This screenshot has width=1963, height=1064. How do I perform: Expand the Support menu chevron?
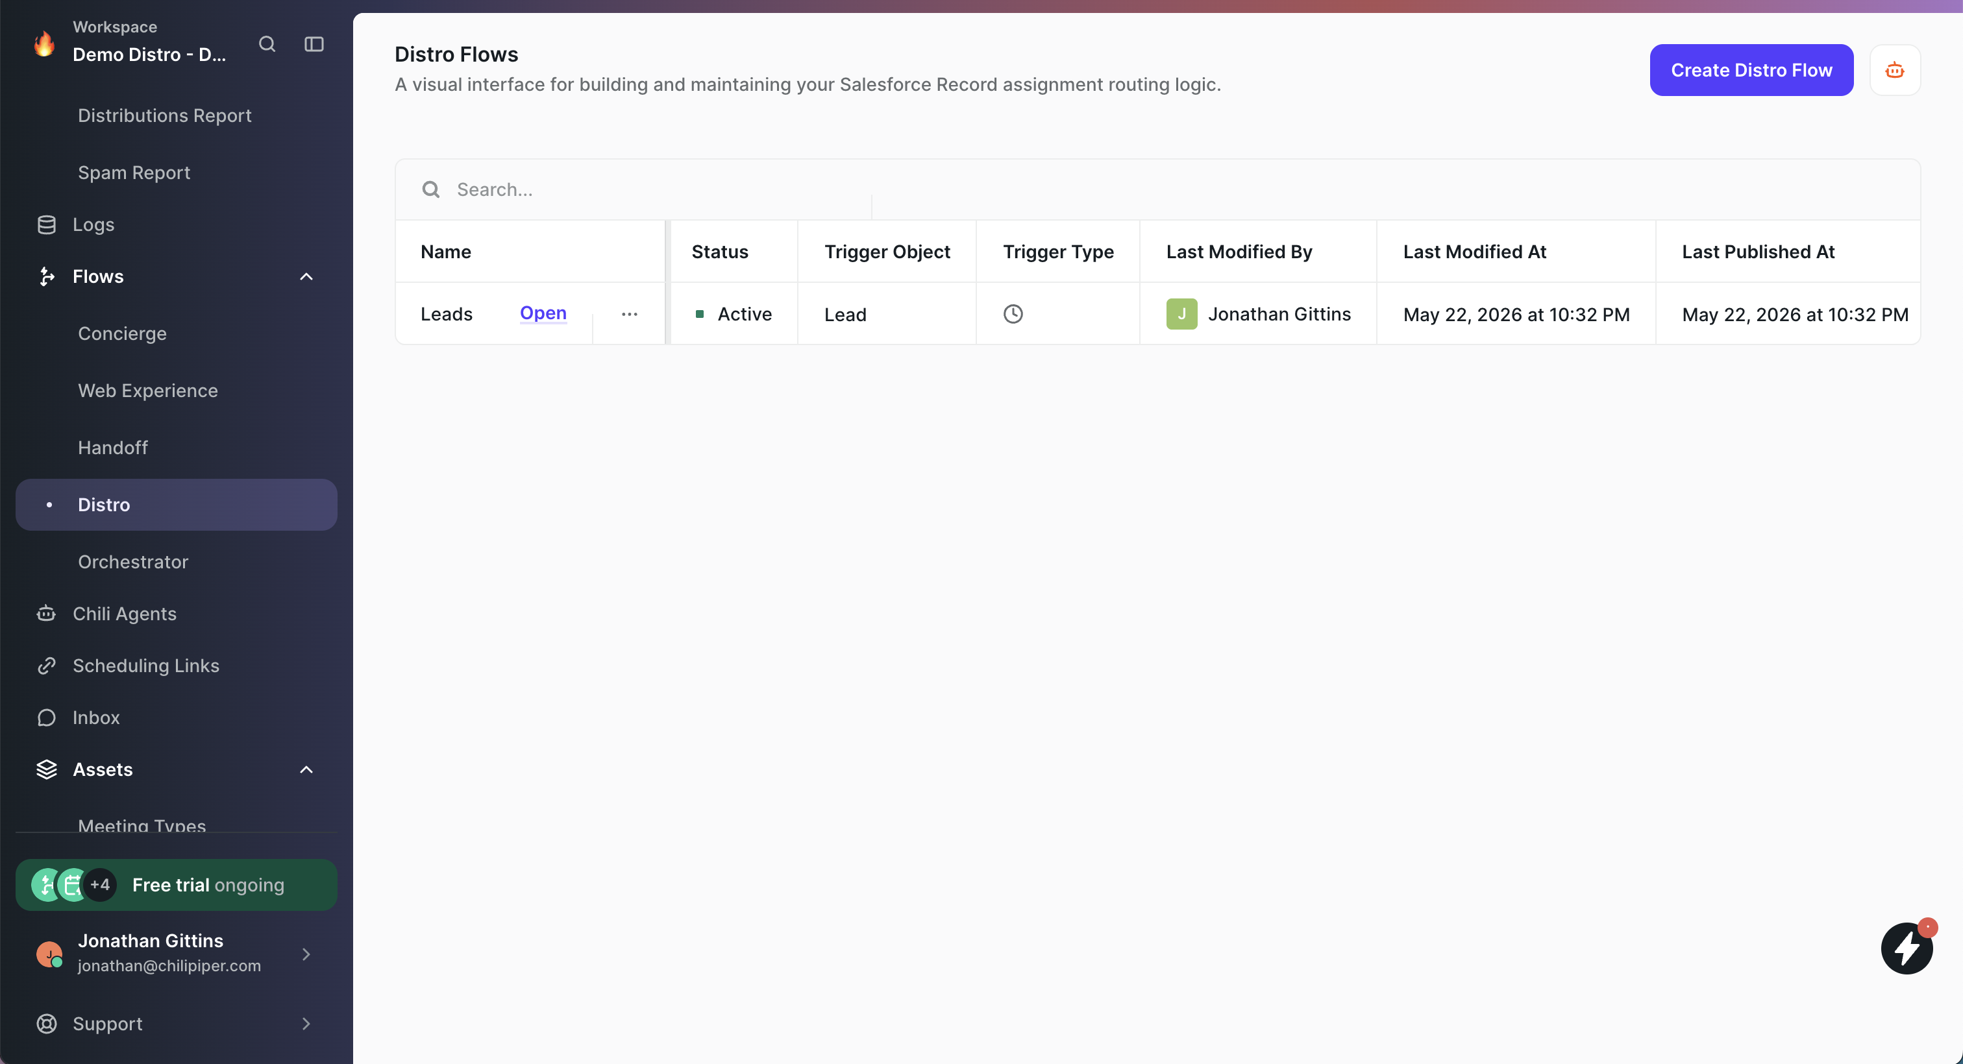pyautogui.click(x=306, y=1024)
